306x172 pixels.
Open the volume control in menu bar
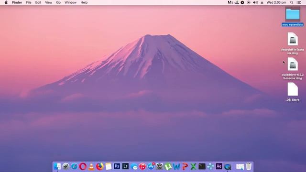click(x=255, y=2)
